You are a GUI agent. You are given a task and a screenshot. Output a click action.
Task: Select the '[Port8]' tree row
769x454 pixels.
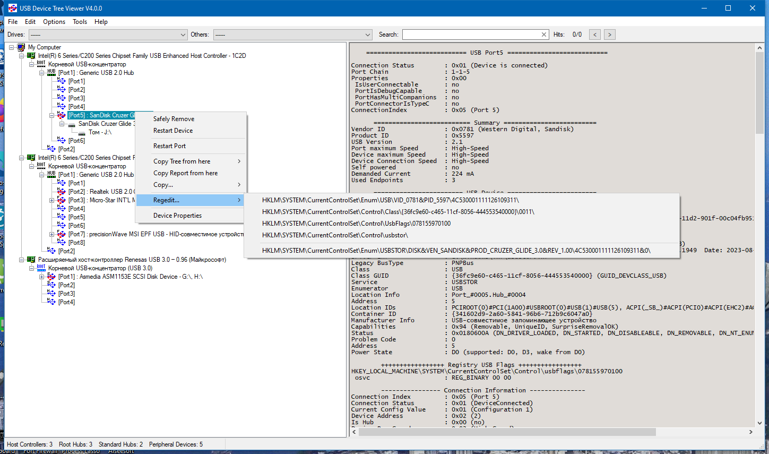tap(76, 243)
